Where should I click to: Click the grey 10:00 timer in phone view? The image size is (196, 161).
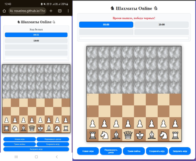coord(36,41)
